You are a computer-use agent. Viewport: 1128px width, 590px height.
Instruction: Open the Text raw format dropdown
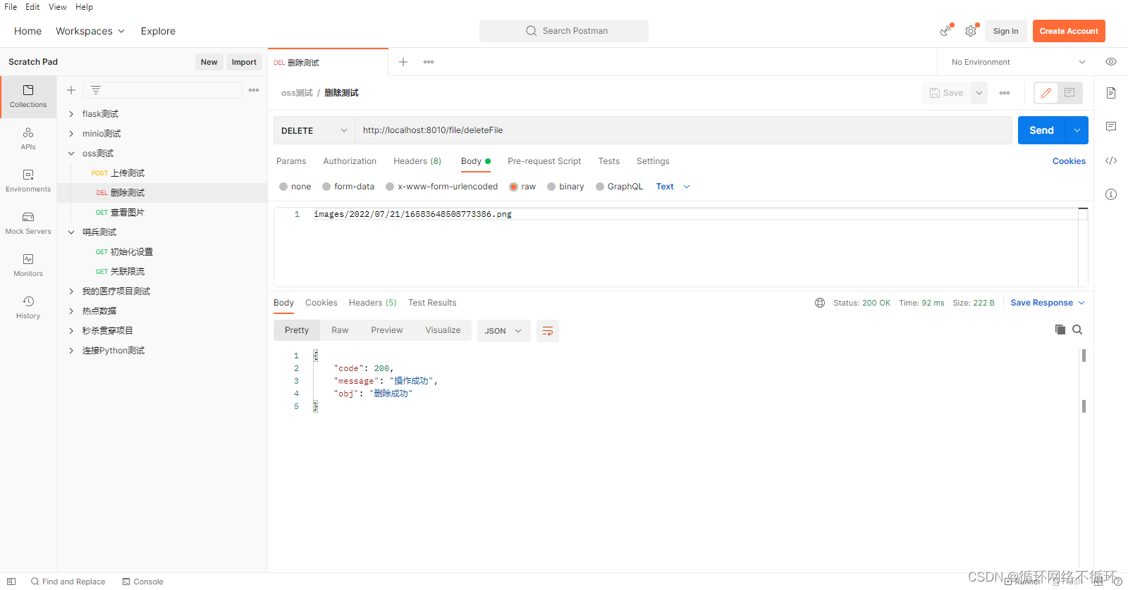(673, 187)
